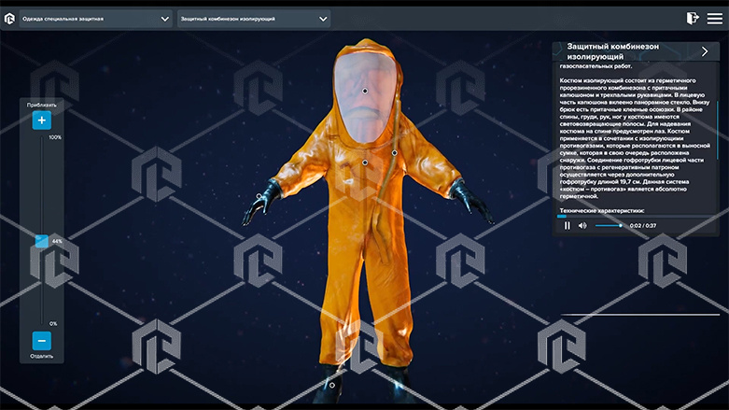Screen dimensions: 729x410
Task: Click the audio volume slider
Action: click(x=608, y=225)
